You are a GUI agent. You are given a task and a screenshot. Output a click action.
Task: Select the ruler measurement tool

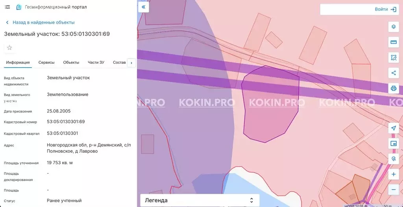[393, 42]
